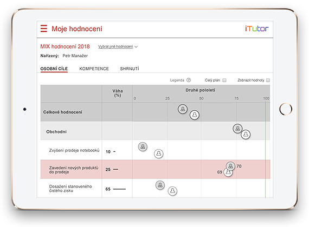Switch to the SHRNUTÍ tab
309x227 pixels.
coord(130,69)
